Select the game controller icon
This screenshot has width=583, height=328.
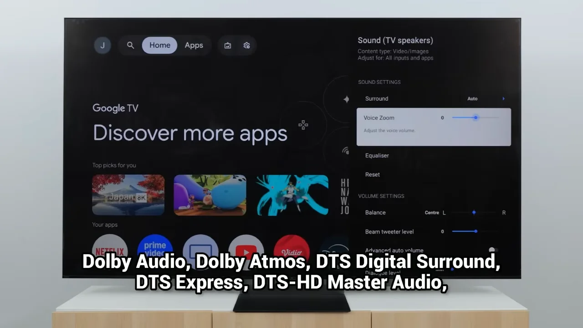[303, 124]
